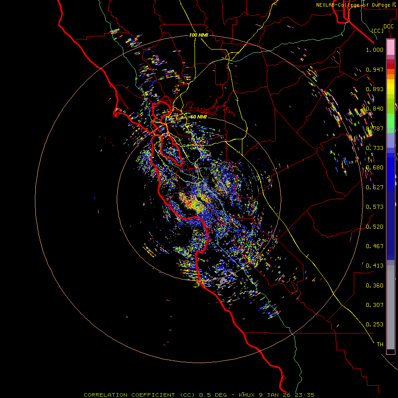Pick the pink band at top of color bar

pos(390,47)
